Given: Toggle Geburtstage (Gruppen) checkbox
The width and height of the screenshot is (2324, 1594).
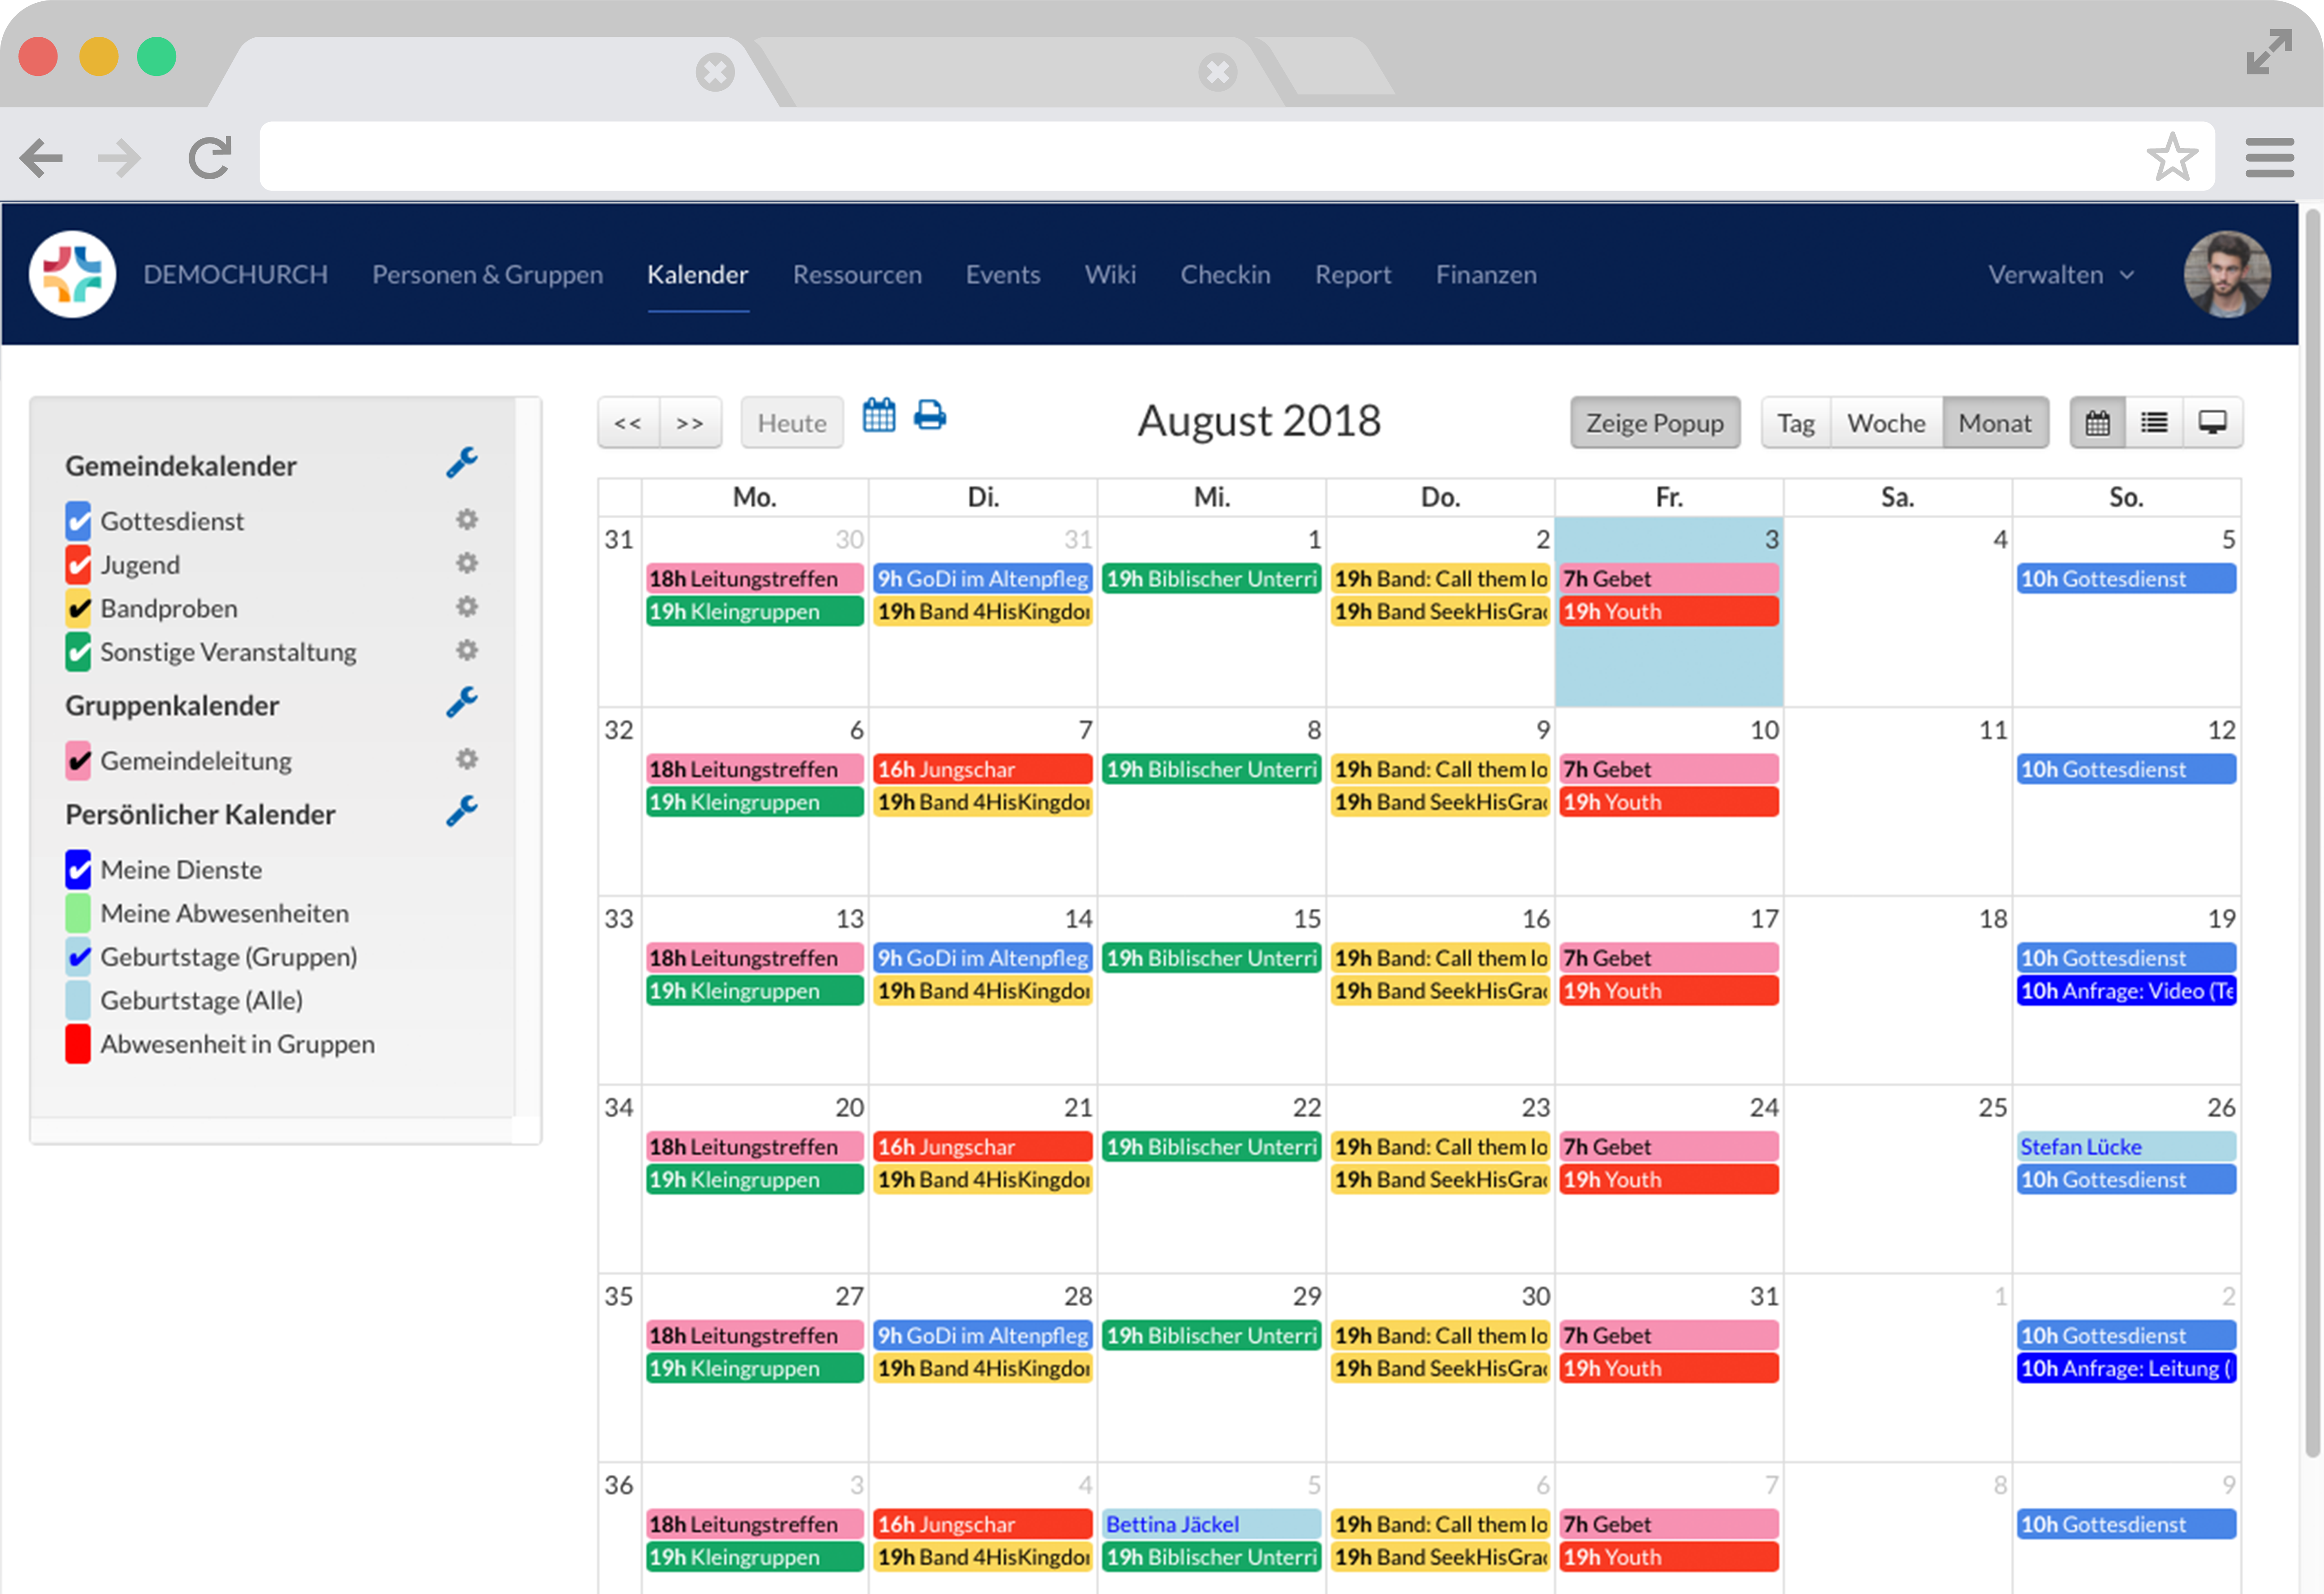Looking at the screenshot, I should (78, 957).
